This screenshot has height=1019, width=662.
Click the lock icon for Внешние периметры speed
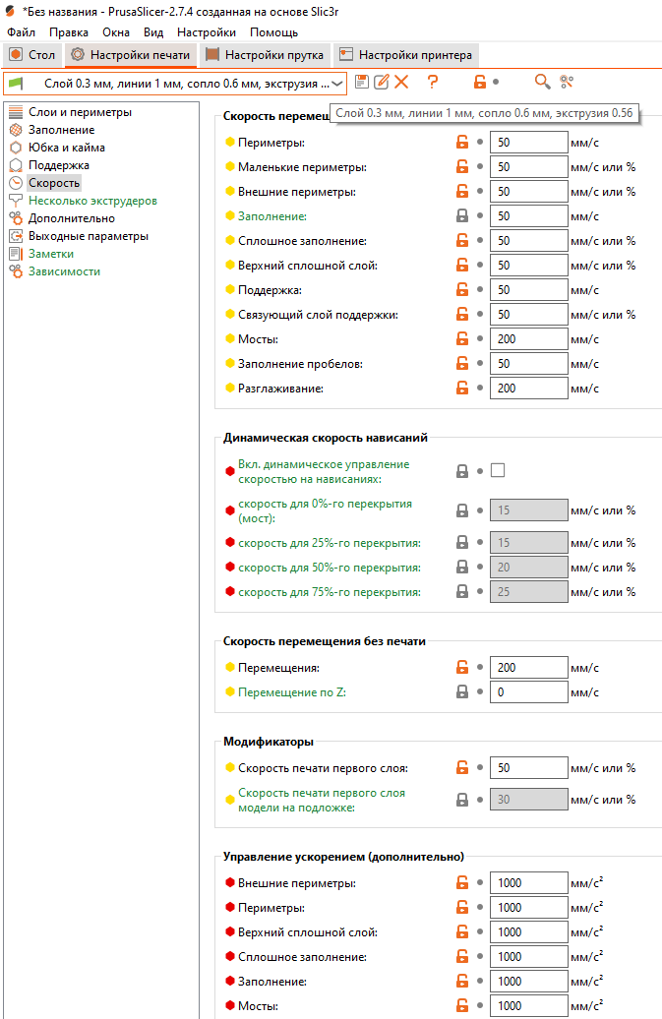coord(462,191)
